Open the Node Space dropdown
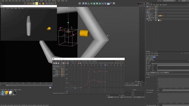This screenshot has width=189, height=106. [169, 1]
